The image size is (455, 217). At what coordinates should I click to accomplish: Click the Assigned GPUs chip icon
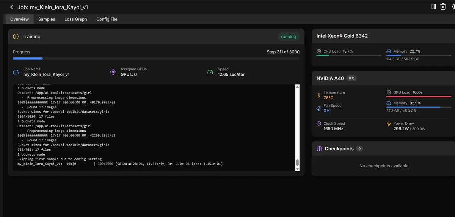tap(113, 72)
